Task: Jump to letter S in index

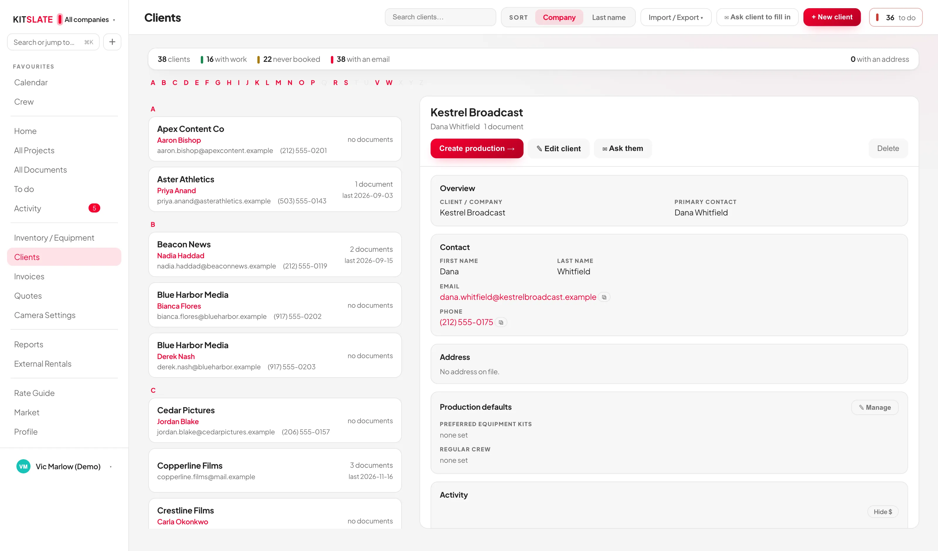Action: [x=346, y=83]
